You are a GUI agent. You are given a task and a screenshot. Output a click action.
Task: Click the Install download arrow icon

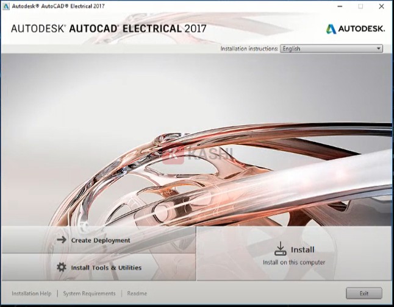point(280,249)
